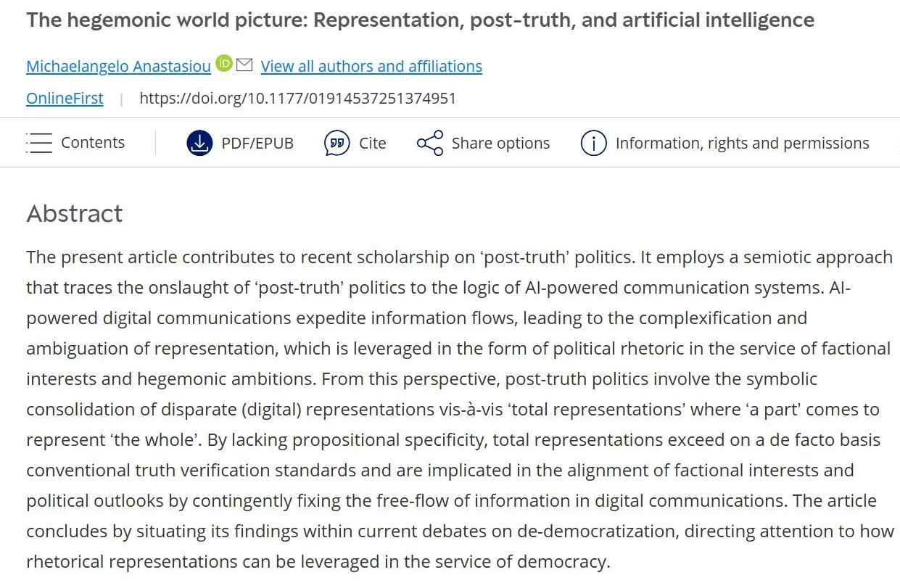
Task: Click the article DOI URL
Action: pyautogui.click(x=297, y=98)
